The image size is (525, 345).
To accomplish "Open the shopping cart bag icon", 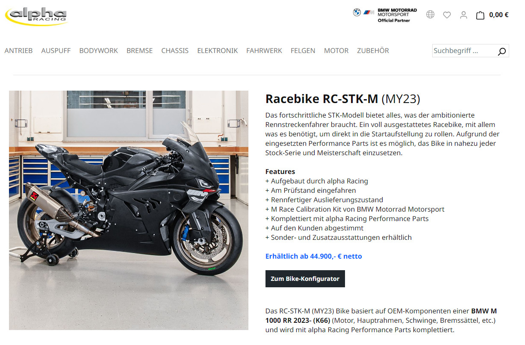I will [x=481, y=15].
